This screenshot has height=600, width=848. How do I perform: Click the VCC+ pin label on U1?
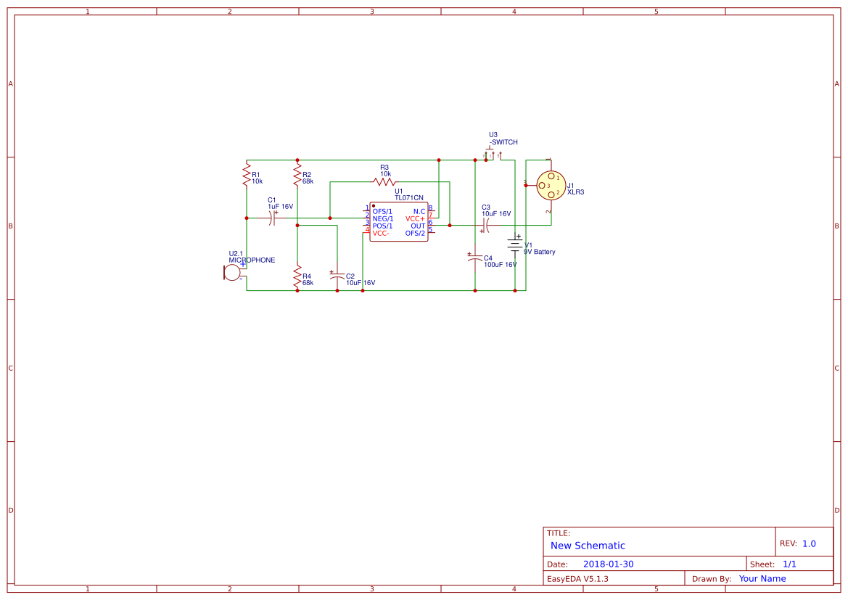coord(414,219)
